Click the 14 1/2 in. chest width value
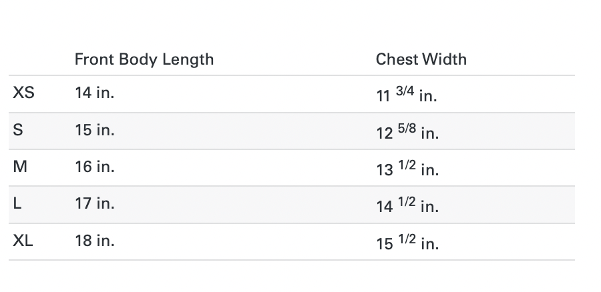This screenshot has width=601, height=292. (x=407, y=206)
